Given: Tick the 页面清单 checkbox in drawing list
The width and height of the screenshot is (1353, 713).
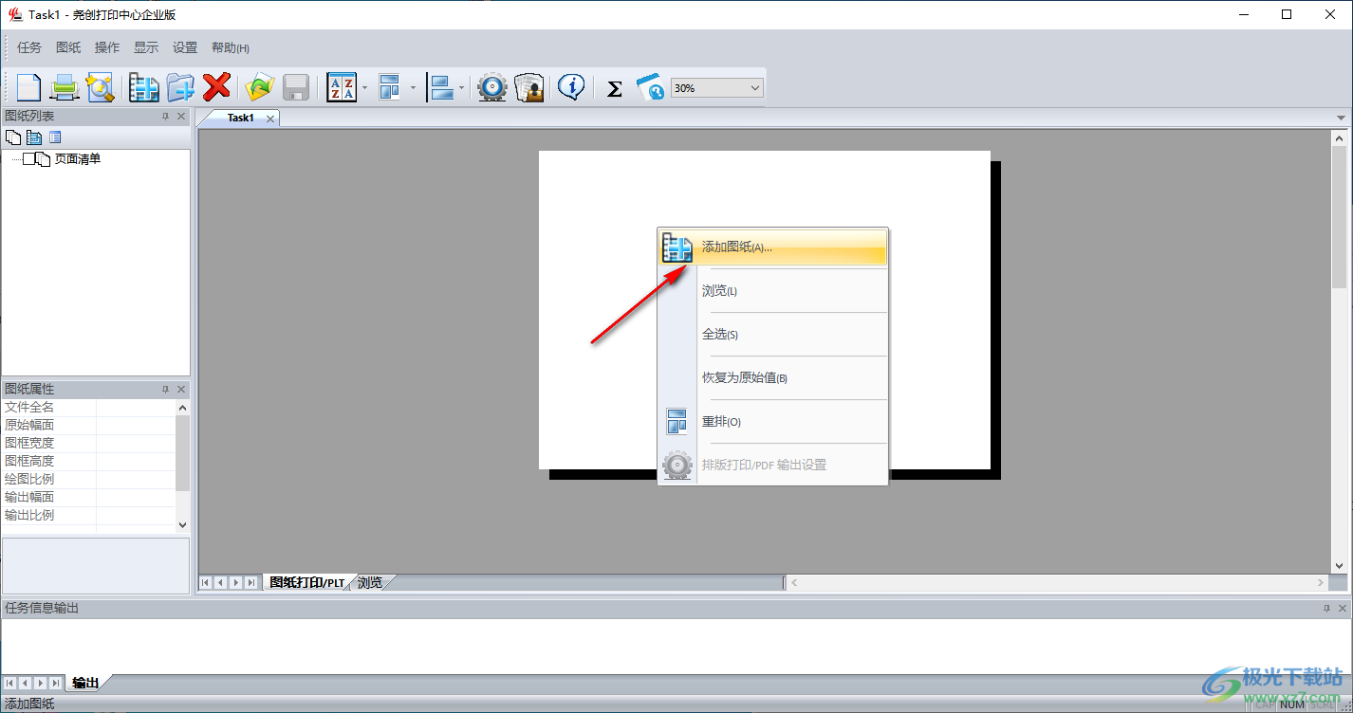Looking at the screenshot, I should [29, 159].
